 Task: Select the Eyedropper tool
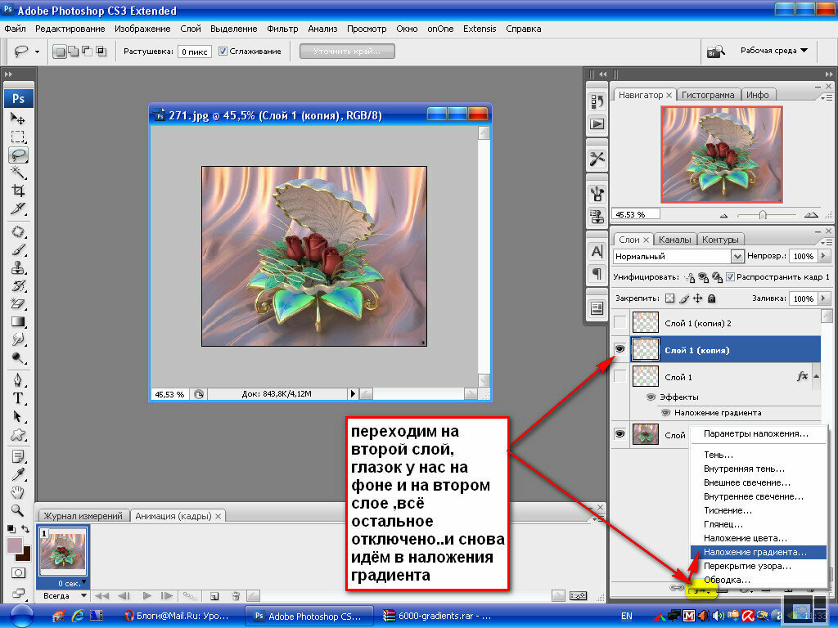tap(18, 474)
